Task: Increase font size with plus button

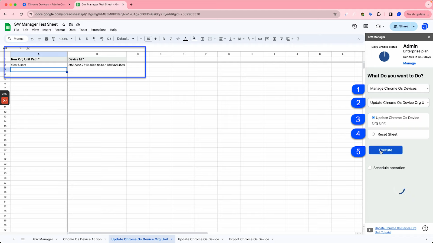Action: tap(155, 39)
